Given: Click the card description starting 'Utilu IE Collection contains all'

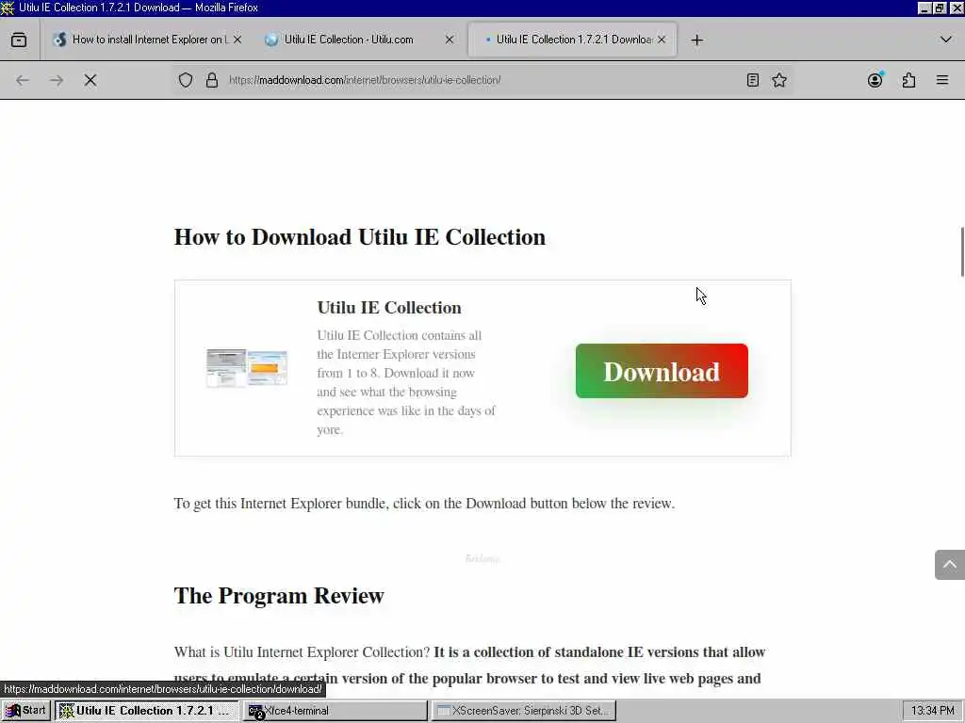Looking at the screenshot, I should tap(406, 382).
